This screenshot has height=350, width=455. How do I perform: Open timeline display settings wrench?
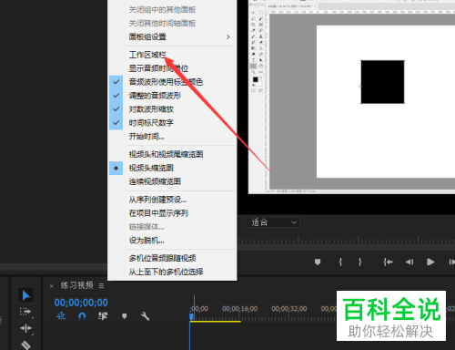tap(145, 316)
